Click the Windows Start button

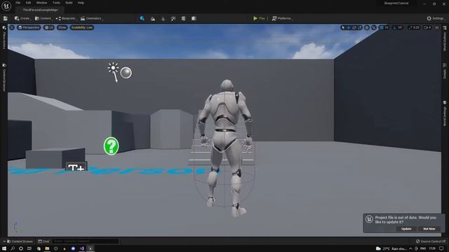click(x=4, y=248)
